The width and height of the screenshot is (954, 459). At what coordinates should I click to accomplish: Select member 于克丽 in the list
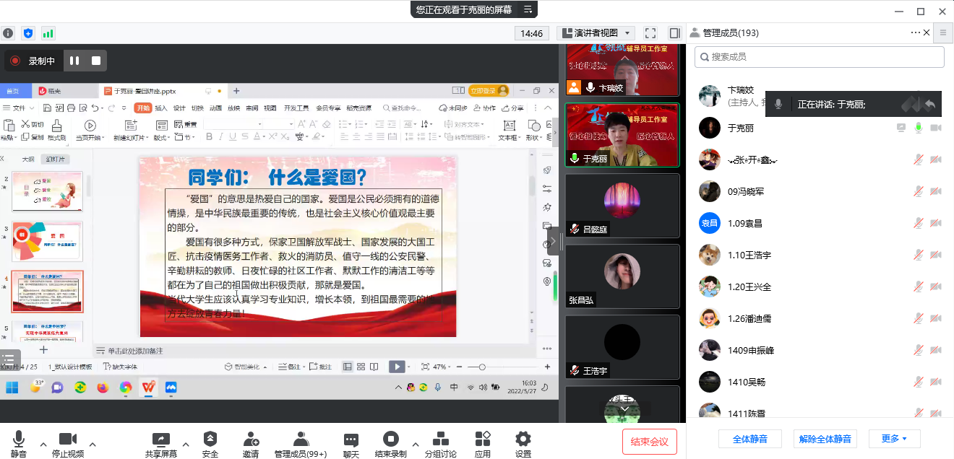coord(739,128)
